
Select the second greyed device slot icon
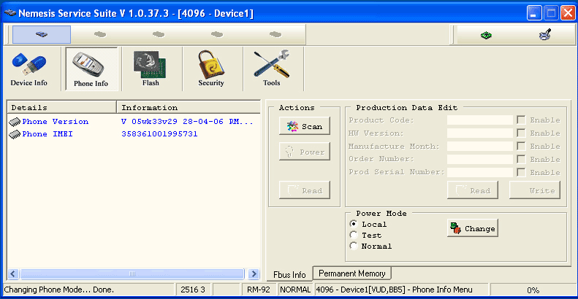[x=100, y=34]
